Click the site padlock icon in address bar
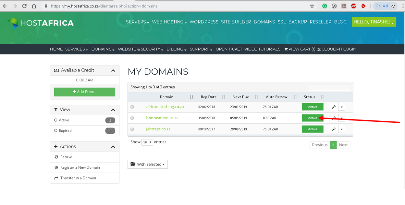This screenshot has width=405, height=205. [x=45, y=6]
